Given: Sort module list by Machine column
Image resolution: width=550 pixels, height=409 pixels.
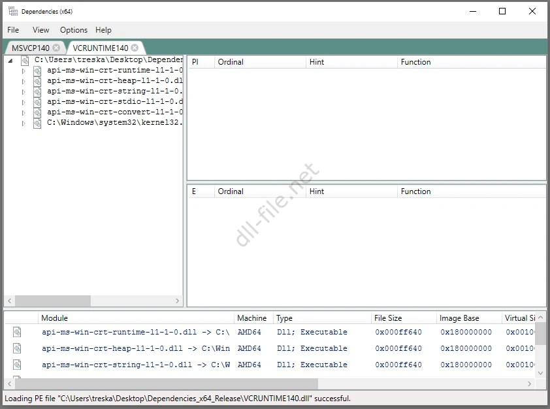Looking at the screenshot, I should 253,318.
